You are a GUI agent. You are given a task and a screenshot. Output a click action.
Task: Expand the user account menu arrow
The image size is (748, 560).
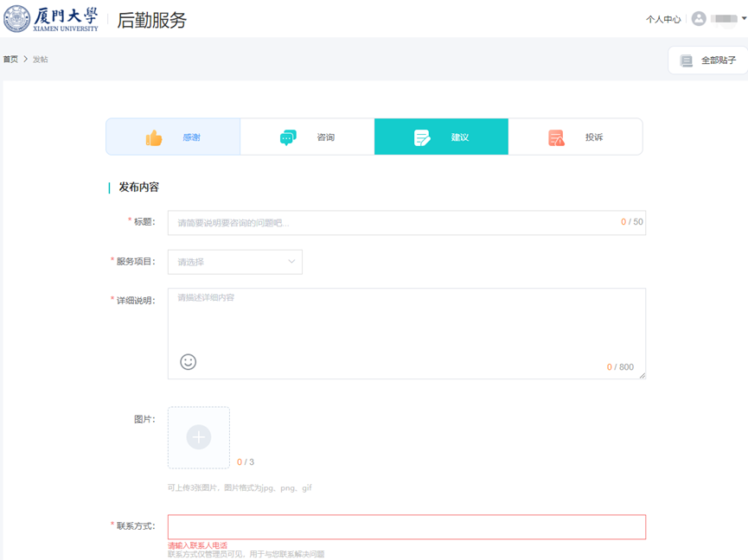pos(744,19)
